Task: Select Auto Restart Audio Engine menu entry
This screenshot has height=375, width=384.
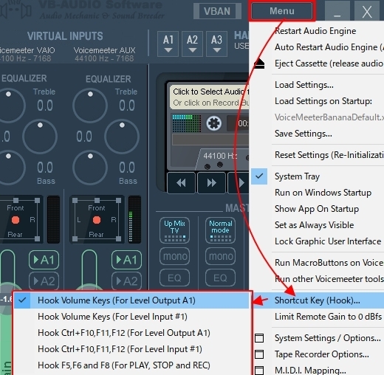Action: tap(329, 47)
